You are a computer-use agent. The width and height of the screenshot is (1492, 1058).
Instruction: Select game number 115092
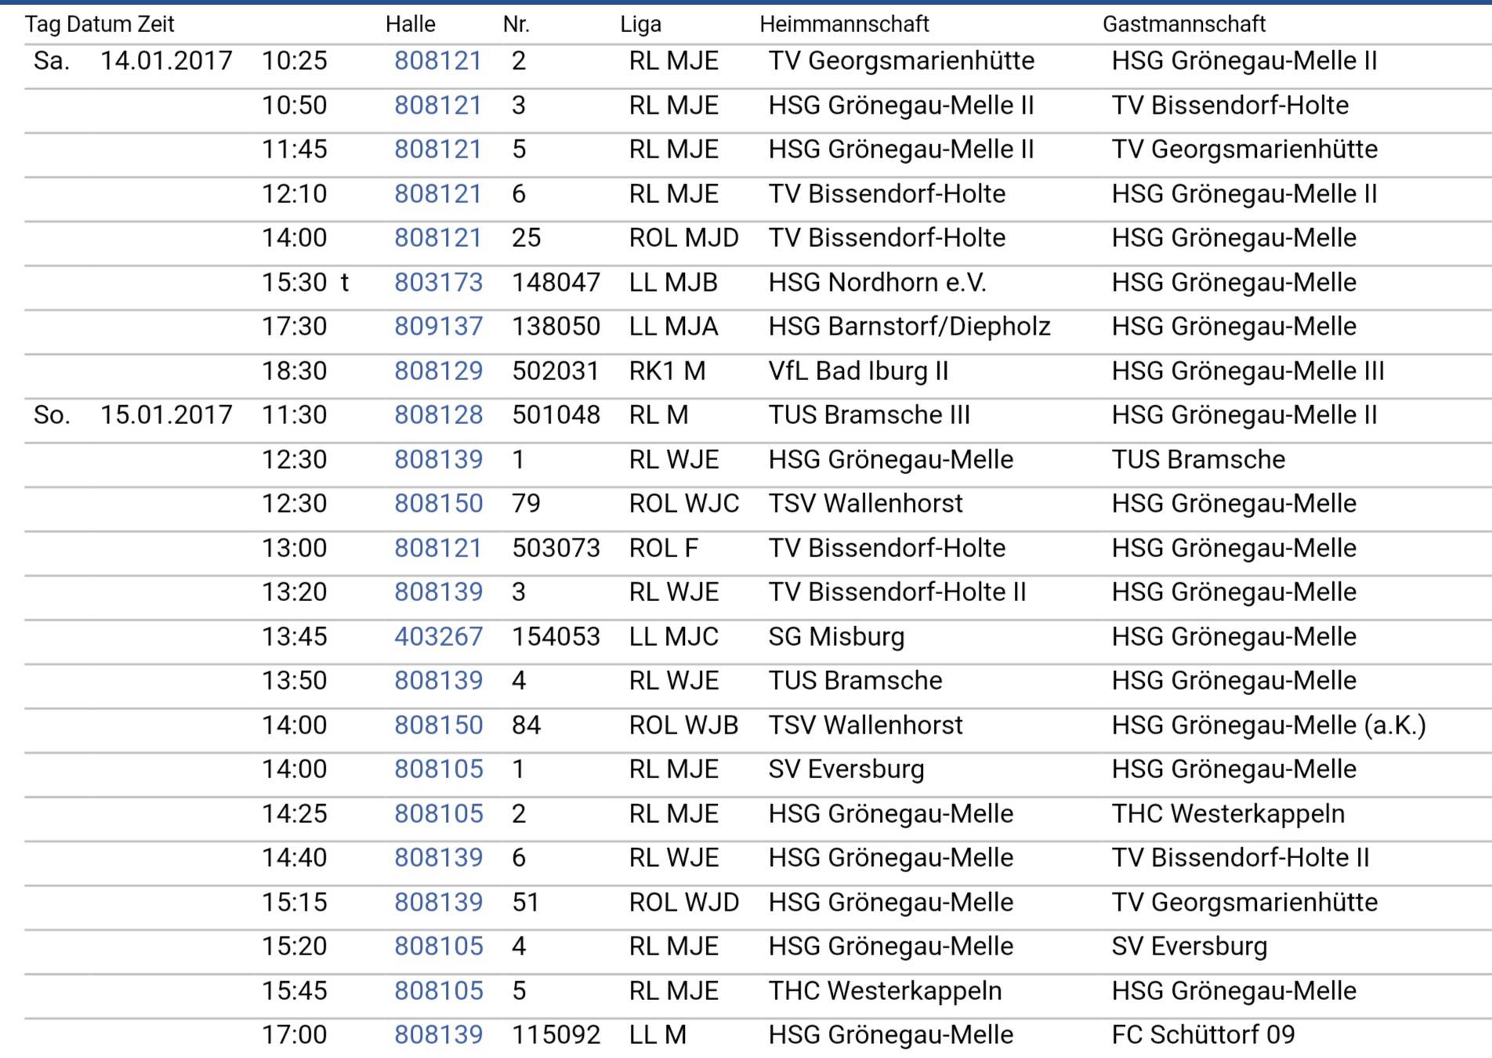coord(556,1035)
